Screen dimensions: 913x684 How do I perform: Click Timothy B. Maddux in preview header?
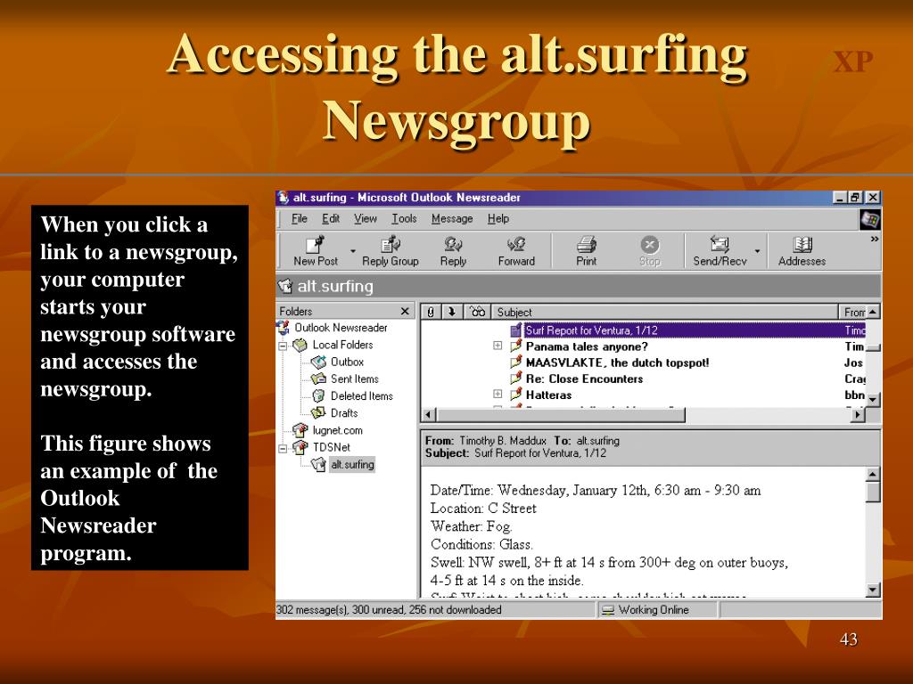(503, 441)
